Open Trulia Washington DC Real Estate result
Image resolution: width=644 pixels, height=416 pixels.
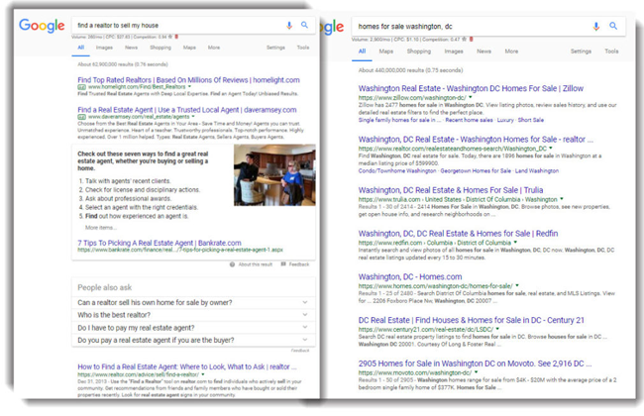click(x=451, y=190)
